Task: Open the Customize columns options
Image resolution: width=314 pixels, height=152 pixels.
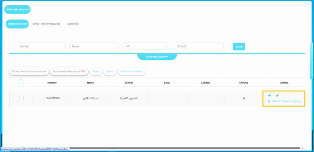Action: click(132, 71)
